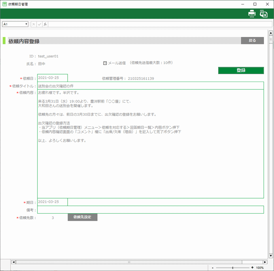Click the fx insert function icon

(45, 24)
